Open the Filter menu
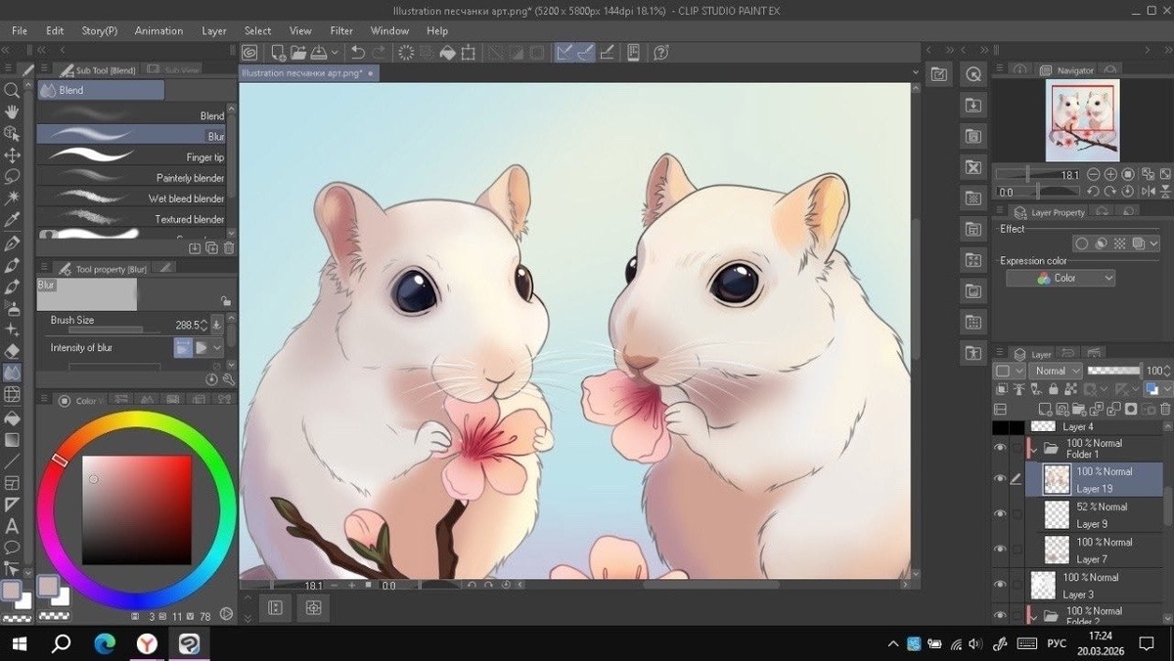 (x=341, y=30)
